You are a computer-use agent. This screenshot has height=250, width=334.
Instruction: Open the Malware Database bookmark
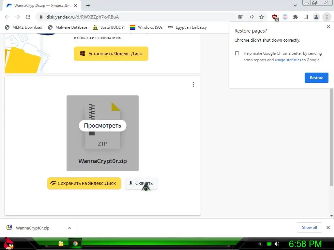[x=68, y=27]
